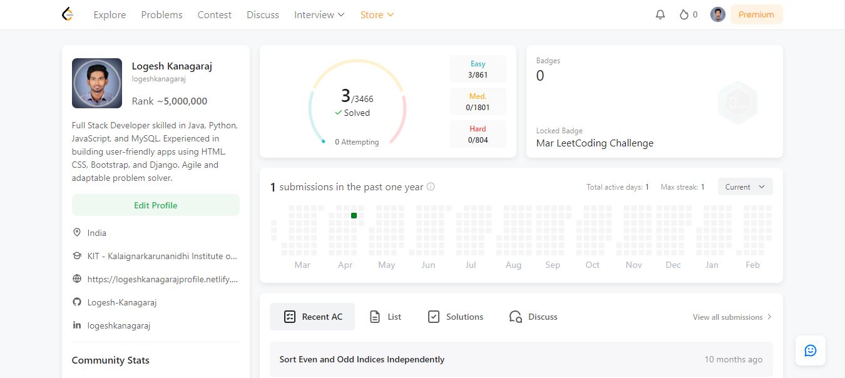845x378 pixels.
Task: Click the Recent AC checklist icon
Action: pyautogui.click(x=289, y=317)
